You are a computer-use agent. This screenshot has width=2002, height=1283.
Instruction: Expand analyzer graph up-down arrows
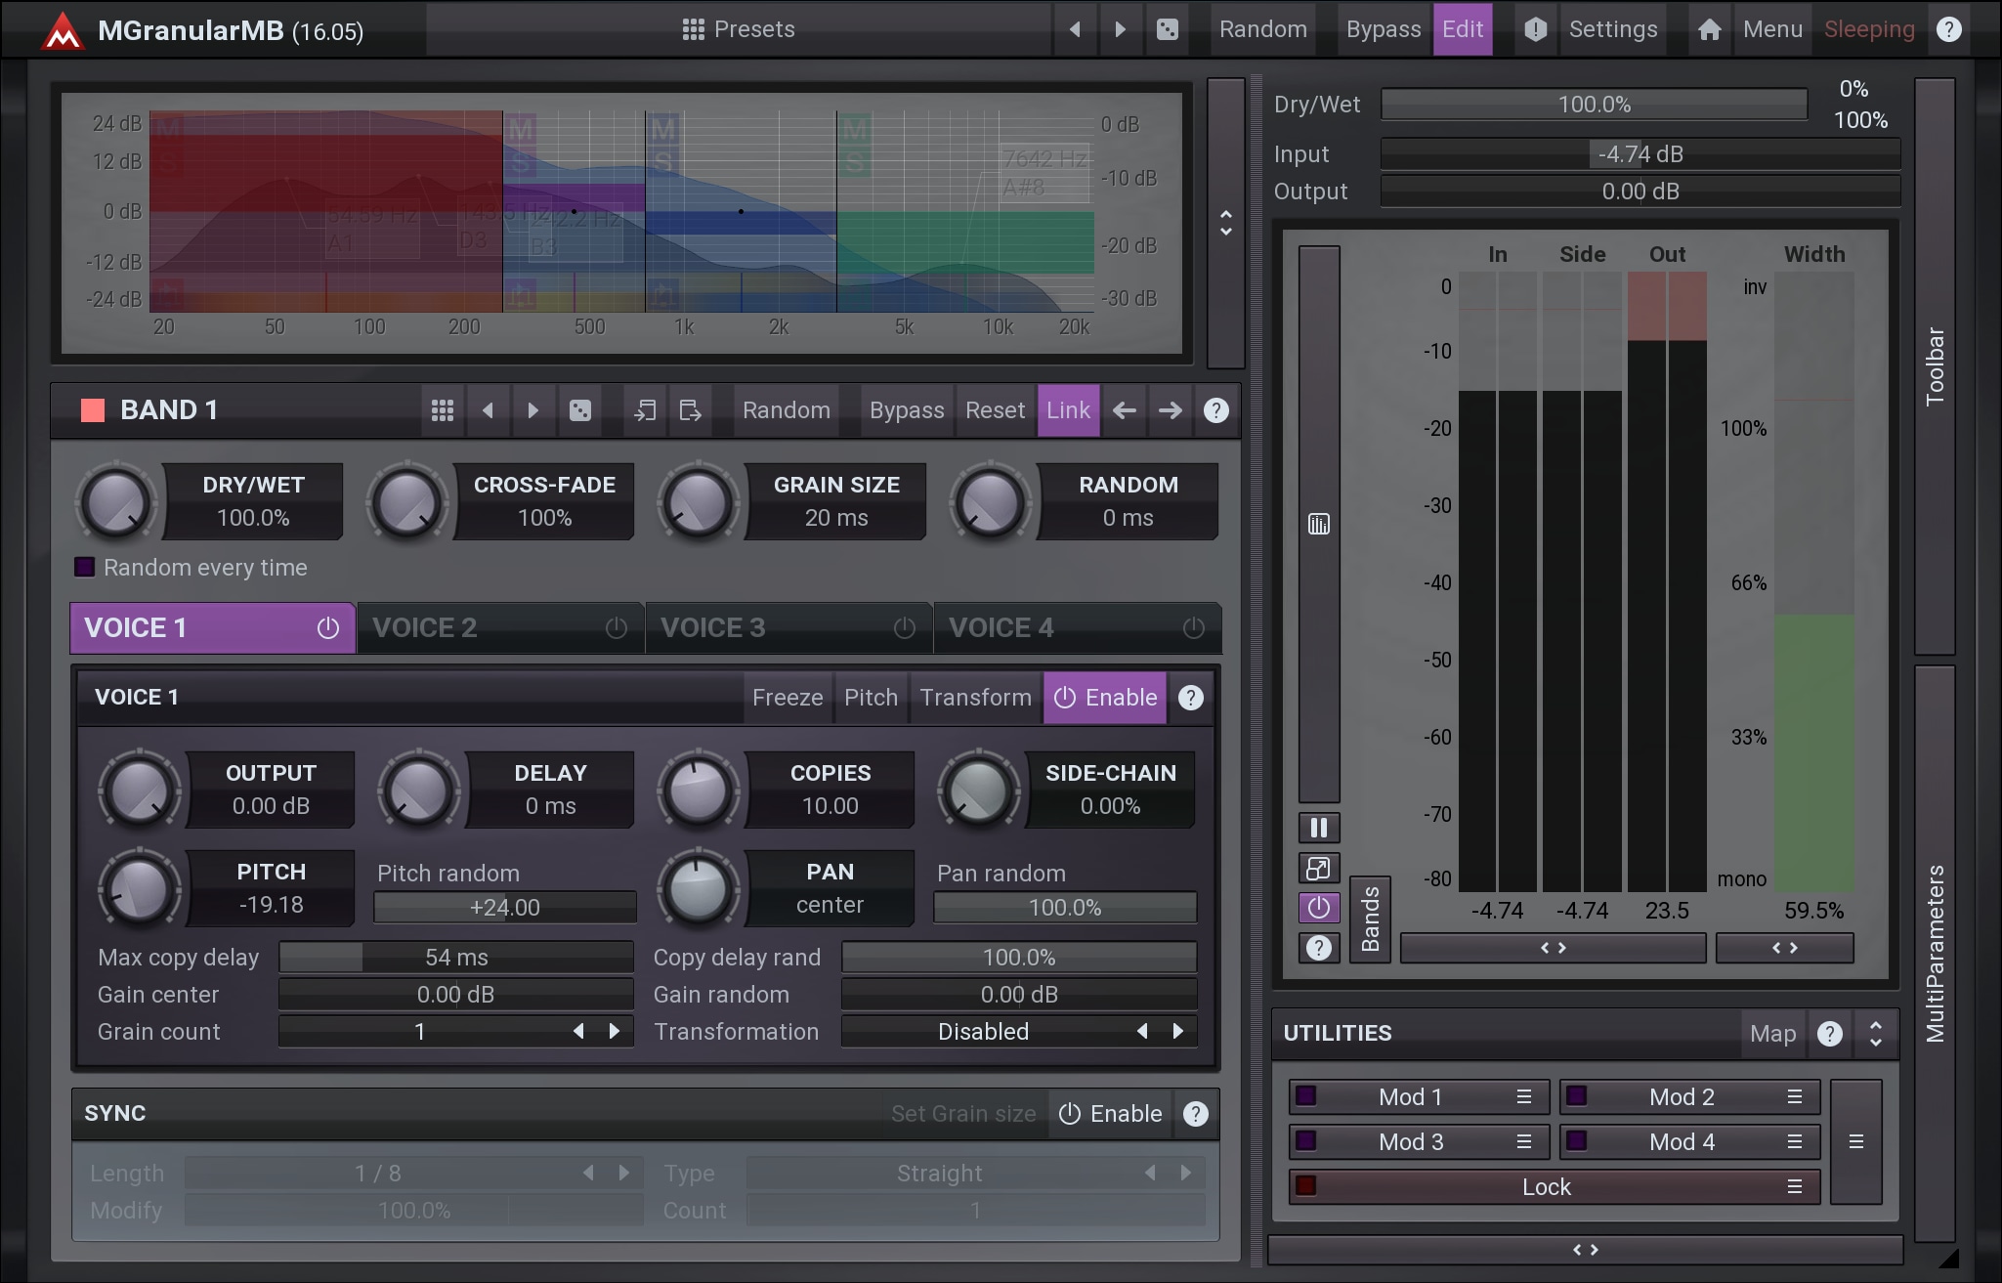click(1225, 223)
